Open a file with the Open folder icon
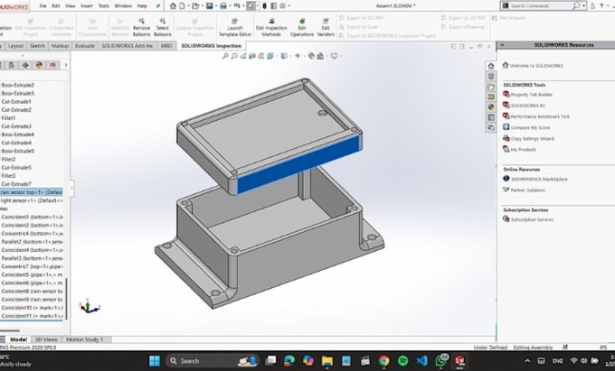The height and width of the screenshot is (371, 615). (195, 6)
